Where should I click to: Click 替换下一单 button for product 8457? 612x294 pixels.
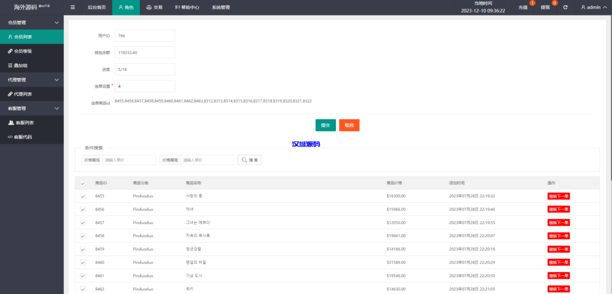tap(559, 222)
